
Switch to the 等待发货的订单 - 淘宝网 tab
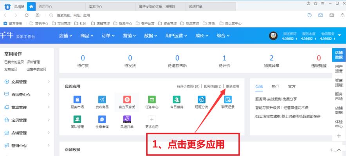(161, 7)
